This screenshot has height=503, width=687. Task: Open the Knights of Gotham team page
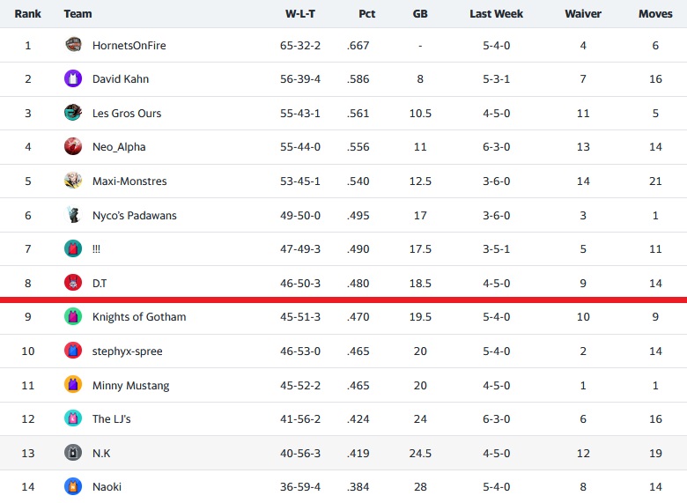[139, 317]
